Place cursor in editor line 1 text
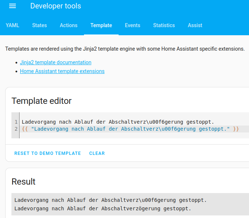 click(x=118, y=122)
